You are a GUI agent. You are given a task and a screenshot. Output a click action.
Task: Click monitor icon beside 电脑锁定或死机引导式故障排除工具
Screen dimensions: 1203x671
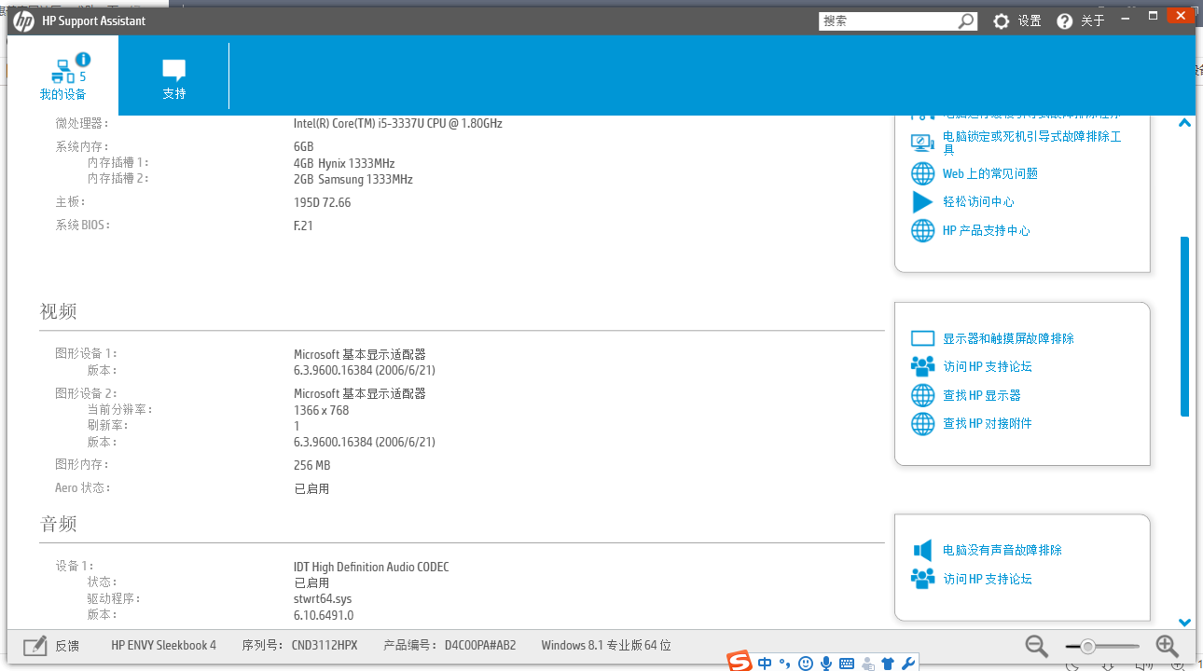click(922, 143)
